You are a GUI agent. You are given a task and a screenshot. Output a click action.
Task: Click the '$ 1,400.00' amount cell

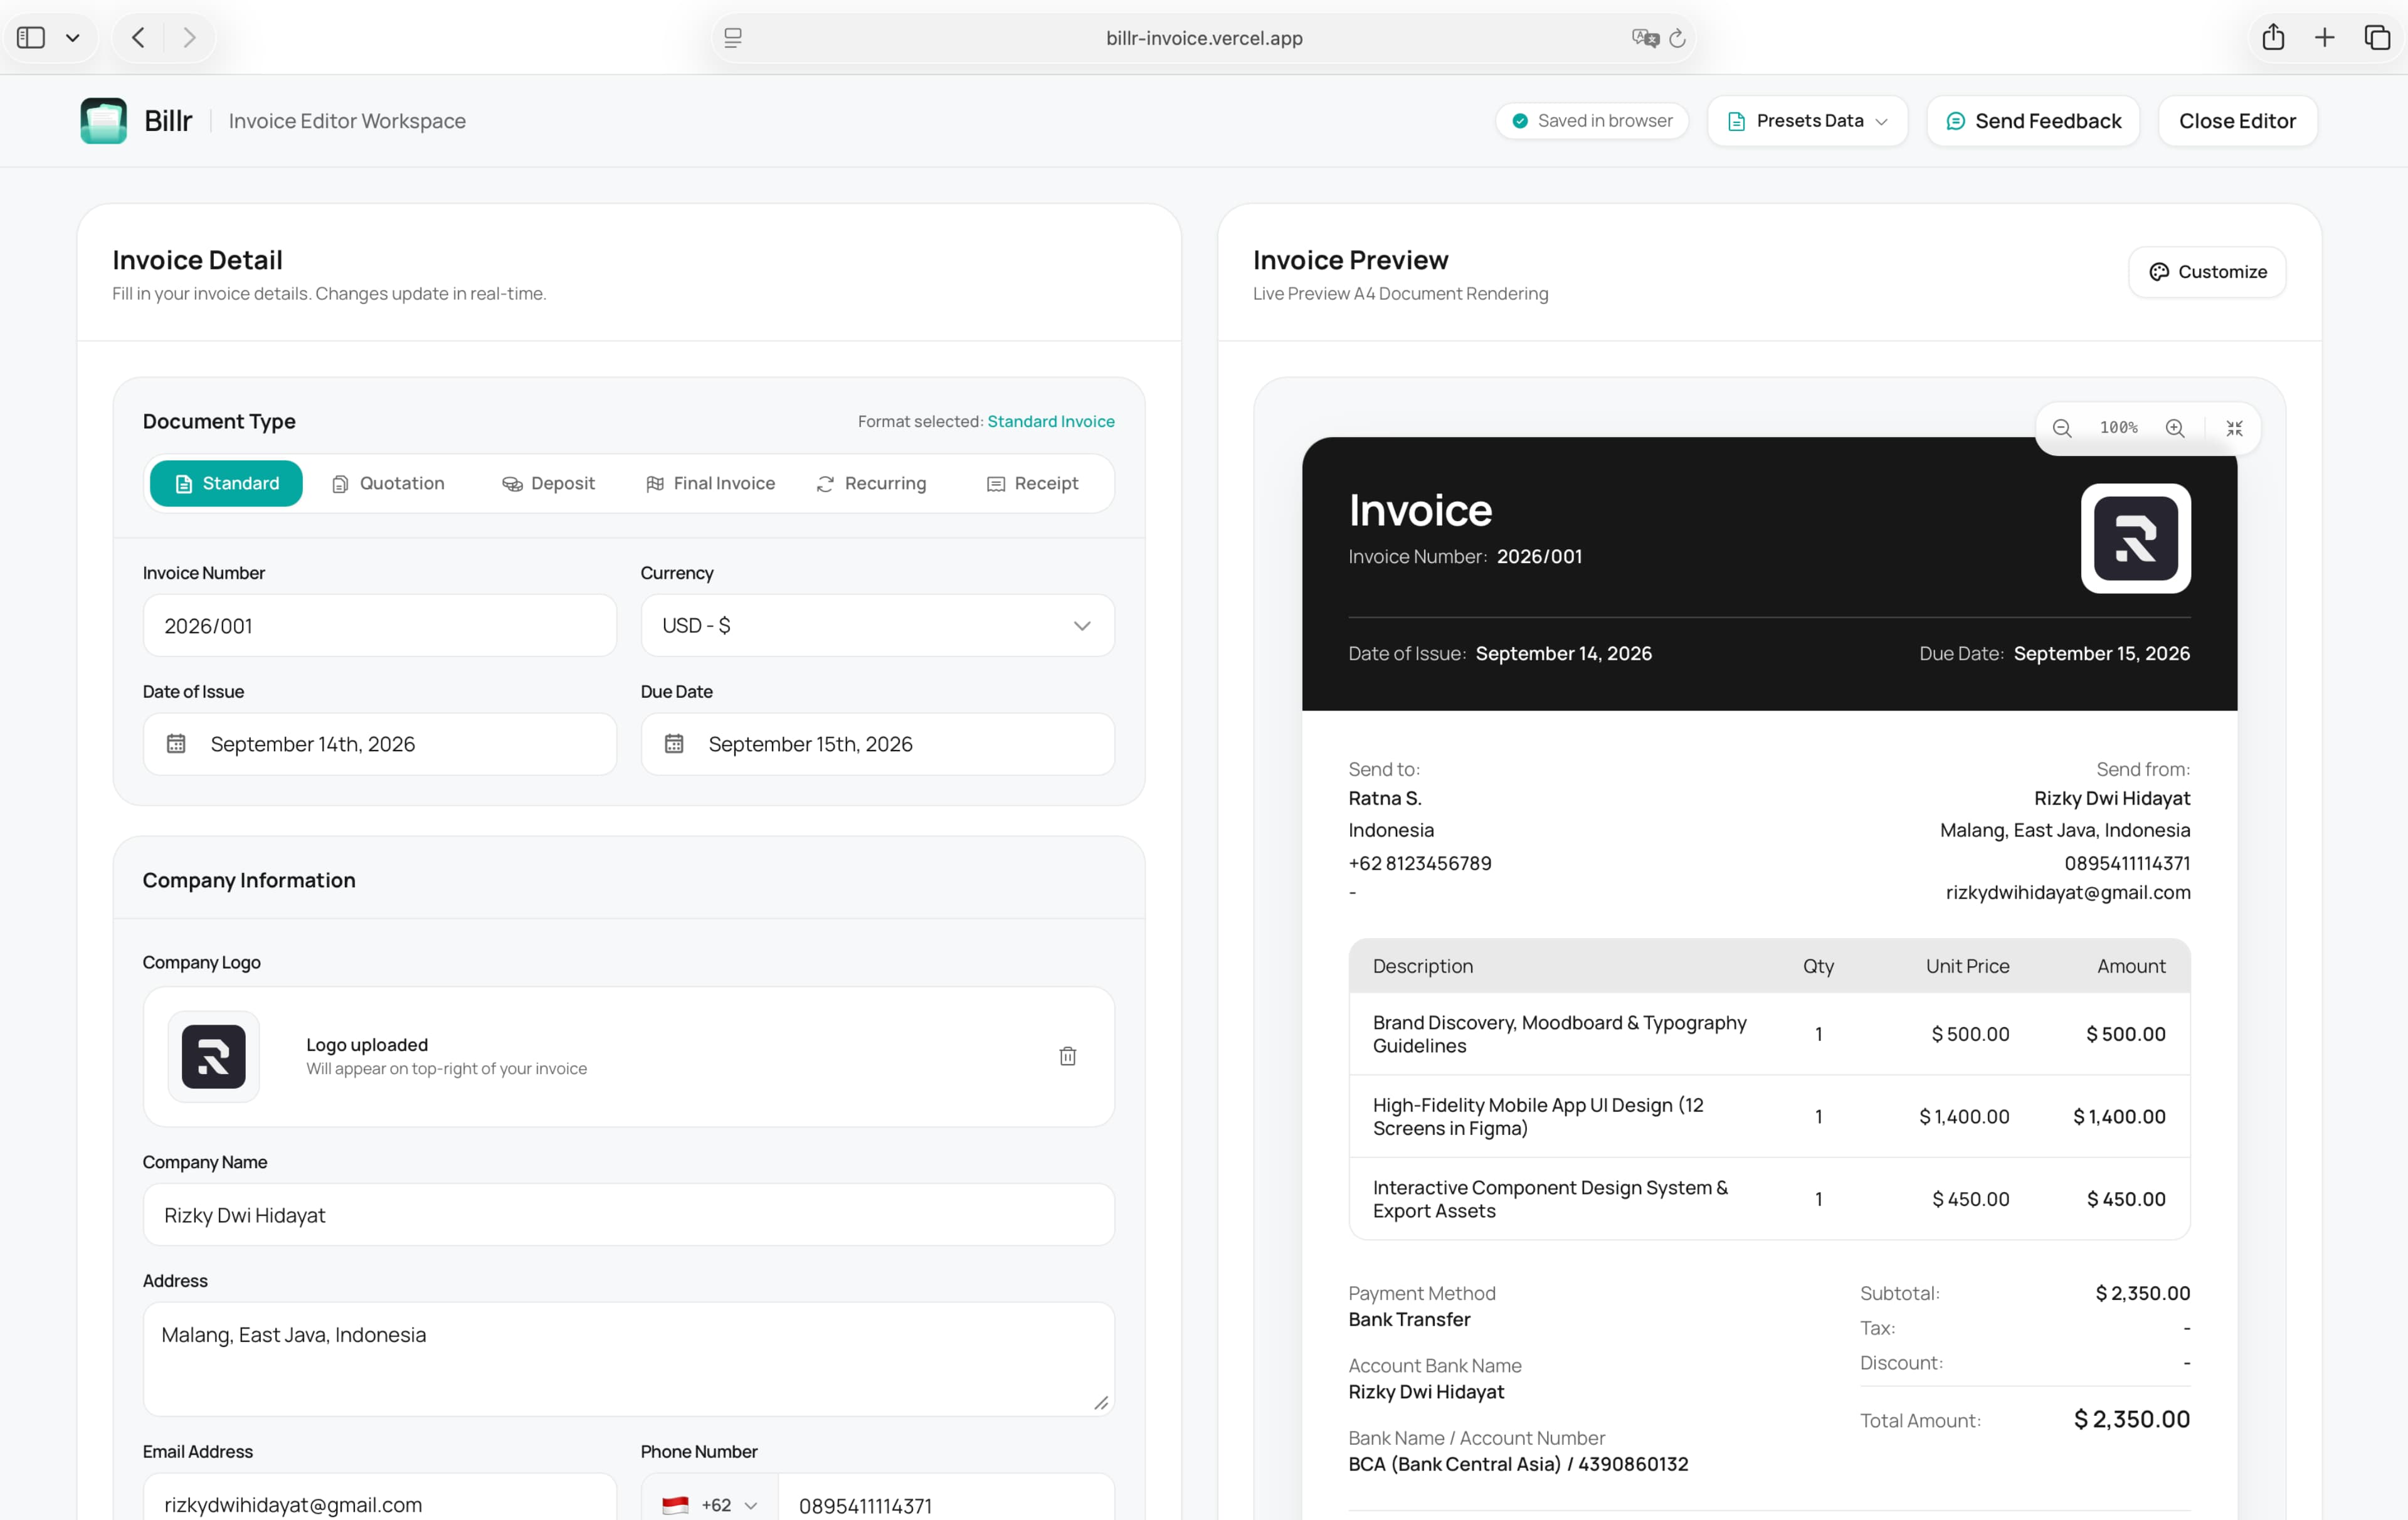2119,1117
